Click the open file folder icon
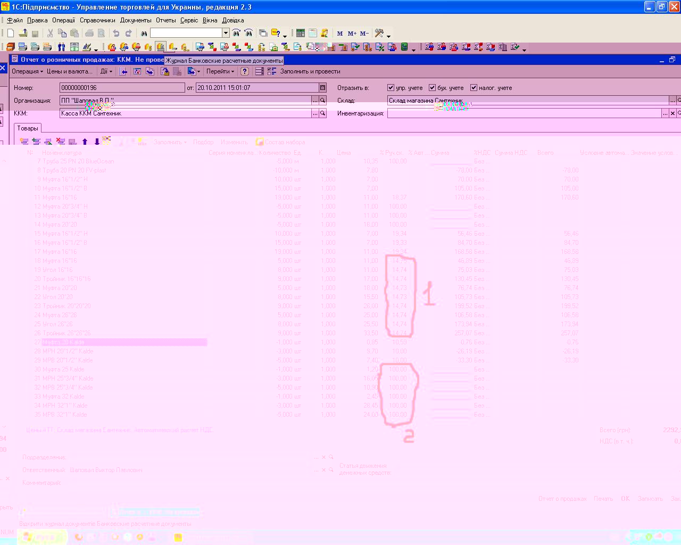 pos(23,33)
